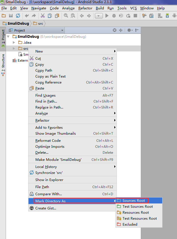Choose Synchronize 'src' entry
Viewport: 177px width, 239px height.
pyautogui.click(x=72, y=173)
